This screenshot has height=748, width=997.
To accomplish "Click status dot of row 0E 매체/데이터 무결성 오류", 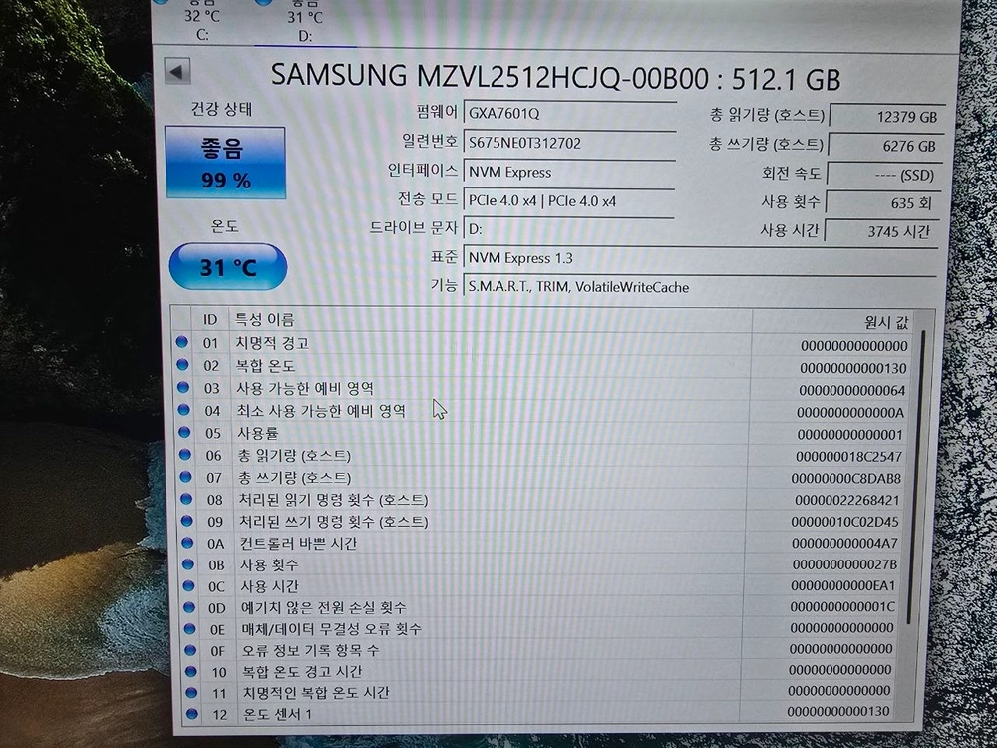I will 190,628.
